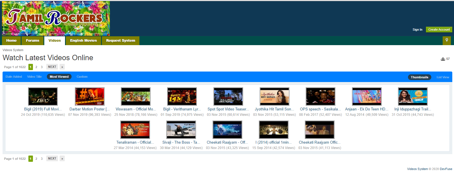Go to page 3 in bottom pagination

pos(42,159)
